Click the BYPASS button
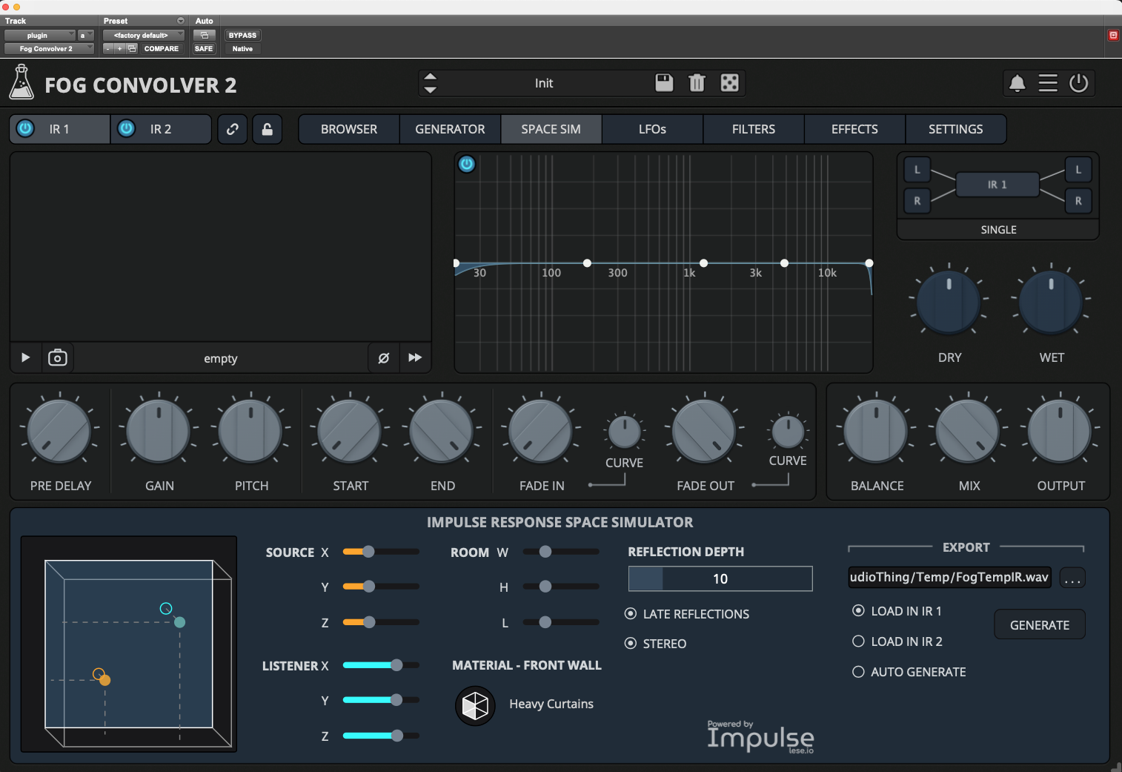Screen dimensions: 1122x772 point(242,35)
